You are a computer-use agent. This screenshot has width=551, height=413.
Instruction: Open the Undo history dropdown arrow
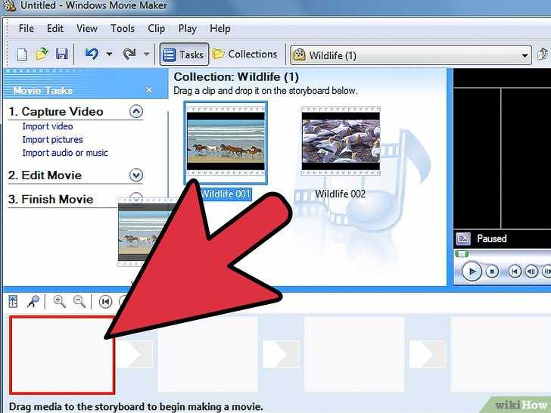click(x=109, y=54)
